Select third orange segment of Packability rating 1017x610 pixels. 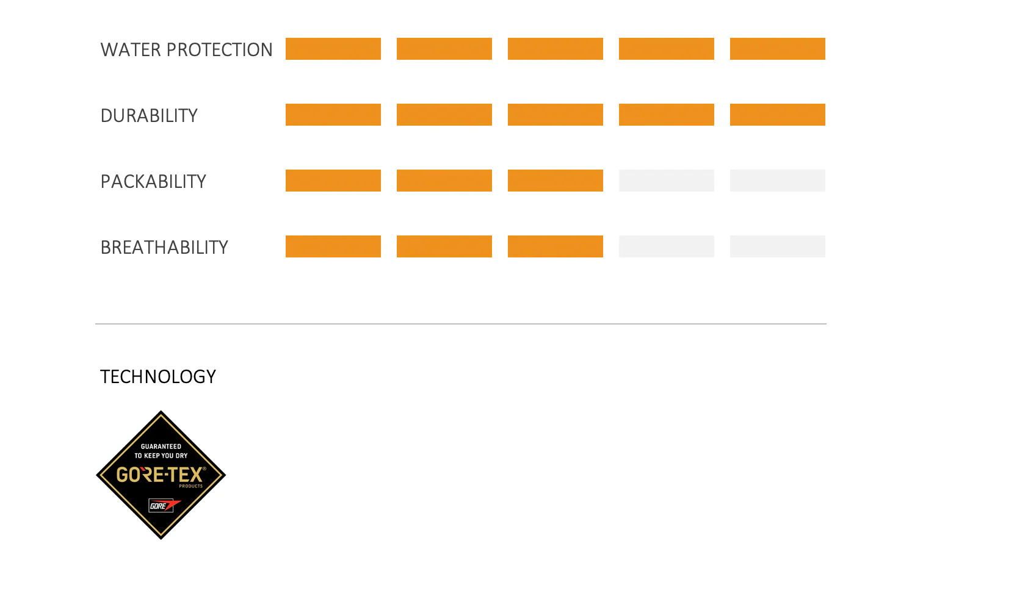pyautogui.click(x=556, y=181)
